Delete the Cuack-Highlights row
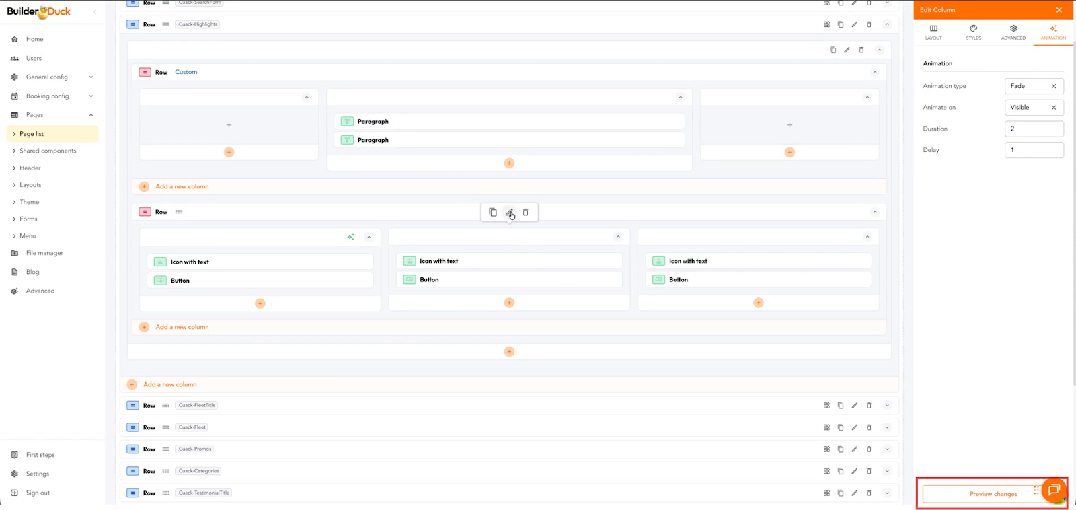The width and height of the screenshot is (1076, 510). coord(869,24)
